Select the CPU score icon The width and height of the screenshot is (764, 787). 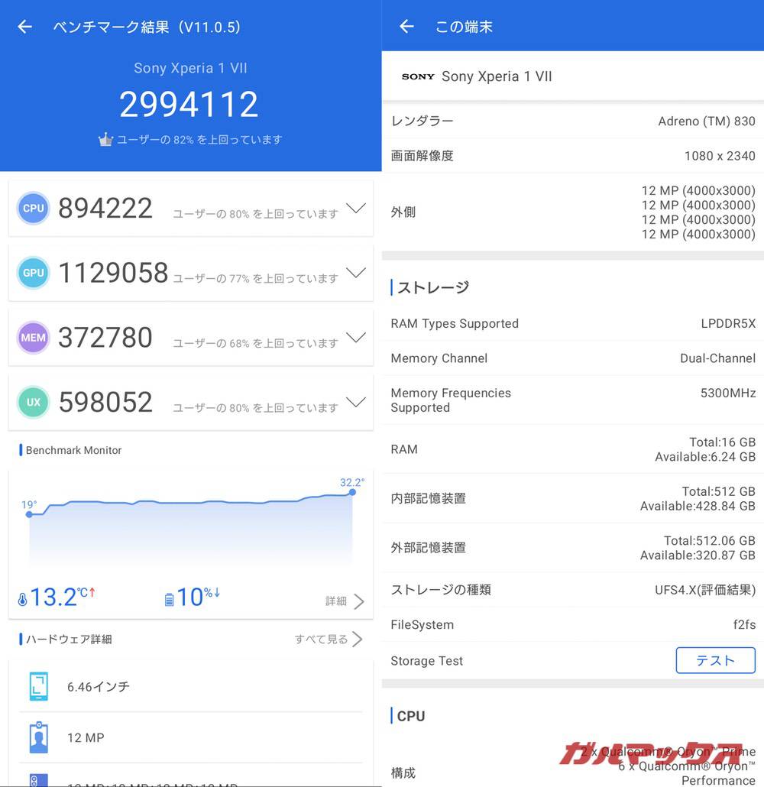click(32, 208)
